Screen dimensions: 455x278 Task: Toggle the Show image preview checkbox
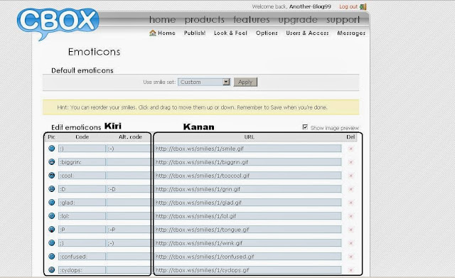tap(305, 127)
